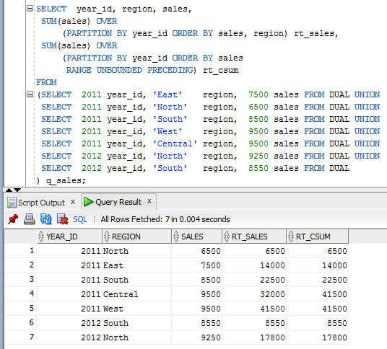Click 'rt_sales,' alias in the editor
Viewport: 387px width, 349px height.
316,33
